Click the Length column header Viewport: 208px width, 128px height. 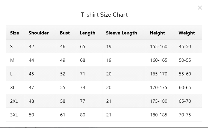(87, 33)
